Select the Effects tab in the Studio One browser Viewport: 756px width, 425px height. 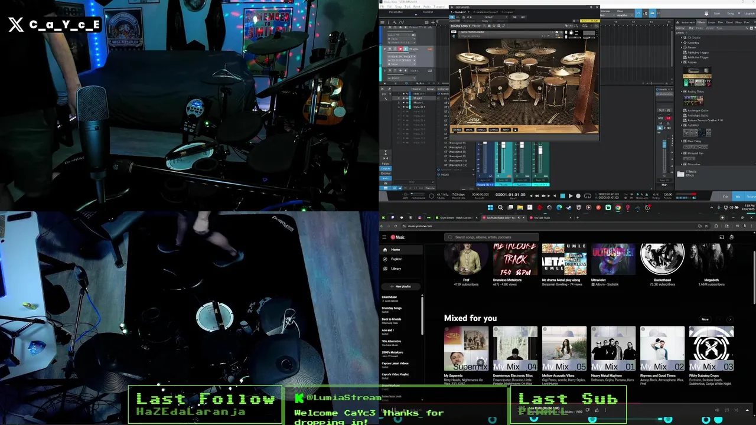[701, 22]
